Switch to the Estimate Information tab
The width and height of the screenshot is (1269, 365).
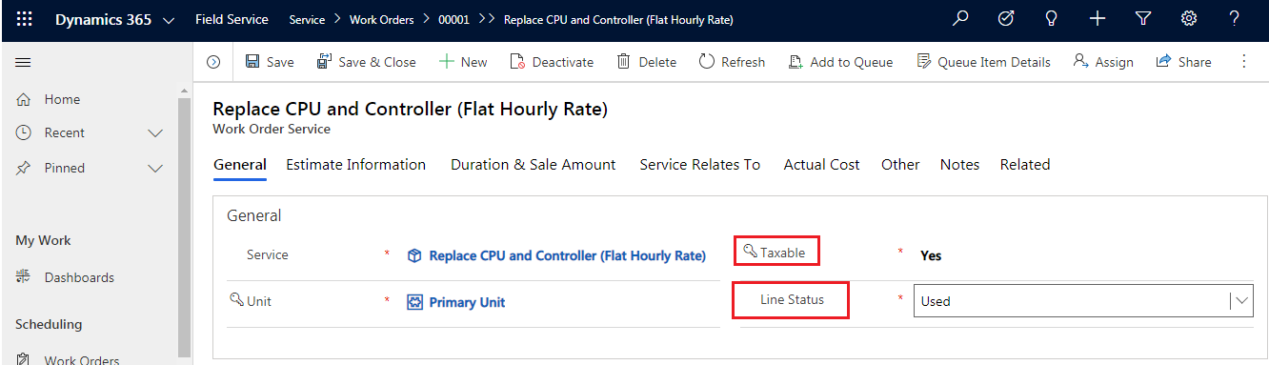356,165
